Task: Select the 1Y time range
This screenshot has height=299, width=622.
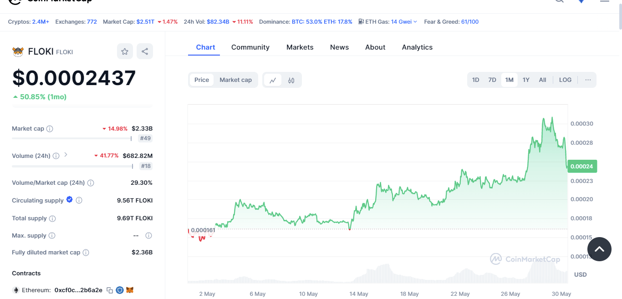Action: pos(526,80)
